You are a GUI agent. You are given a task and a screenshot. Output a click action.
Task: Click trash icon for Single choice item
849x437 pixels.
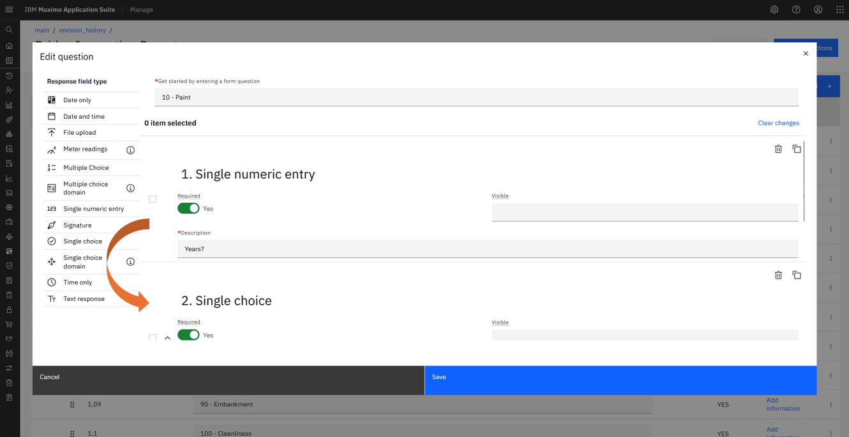pos(778,275)
